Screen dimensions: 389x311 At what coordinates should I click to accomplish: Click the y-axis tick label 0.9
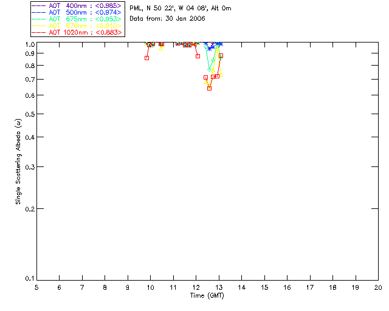[30, 53]
